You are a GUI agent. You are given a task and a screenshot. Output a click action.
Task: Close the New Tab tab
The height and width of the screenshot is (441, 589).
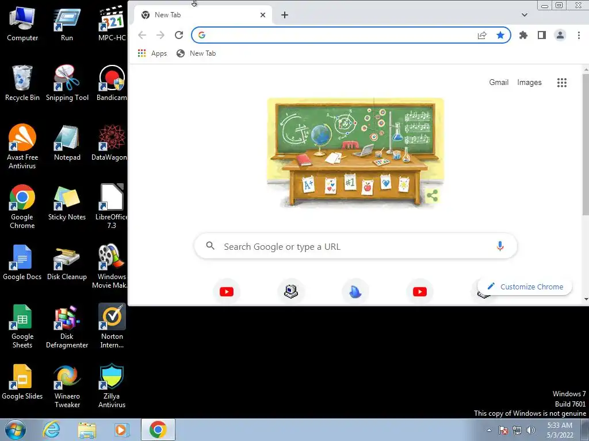263,15
